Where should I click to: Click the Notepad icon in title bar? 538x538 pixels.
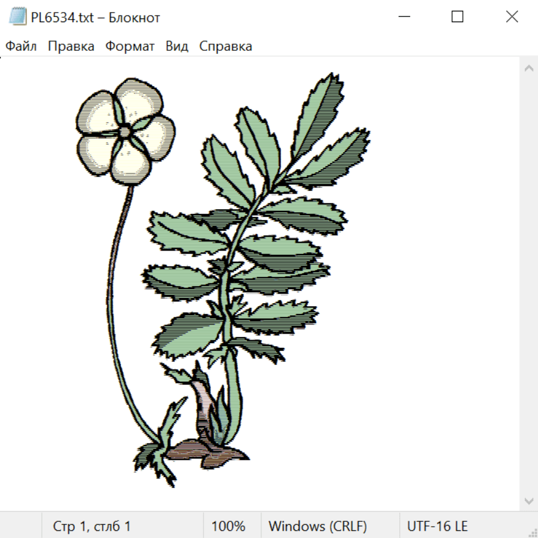(17, 17)
